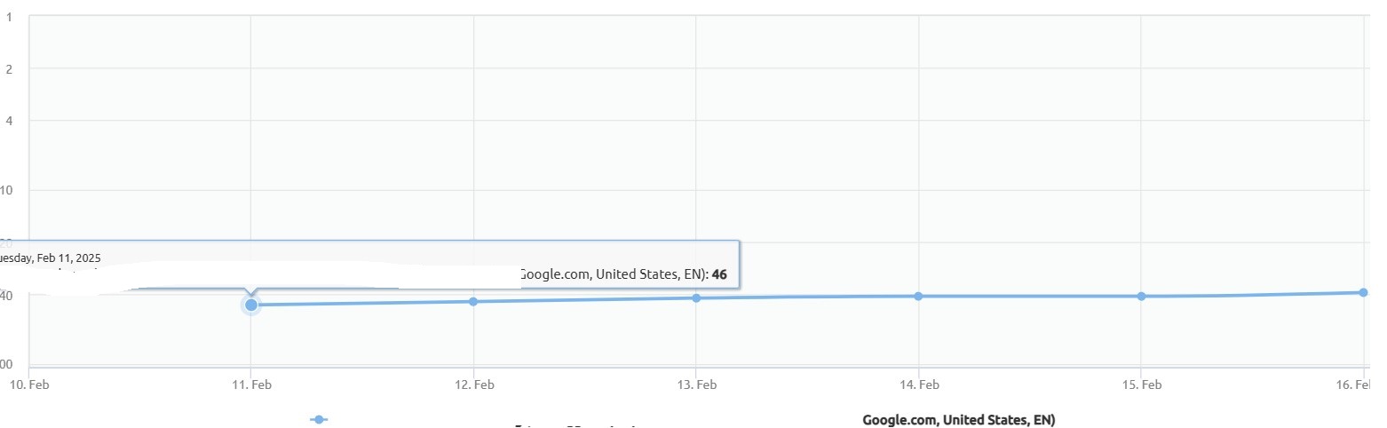Click the 14. Feb x-axis label

coord(919,384)
